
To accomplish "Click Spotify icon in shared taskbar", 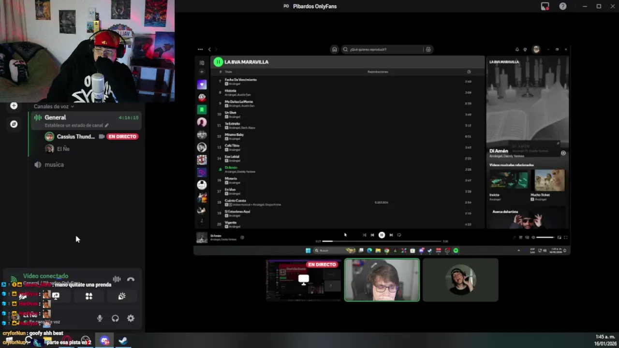I will [456, 250].
